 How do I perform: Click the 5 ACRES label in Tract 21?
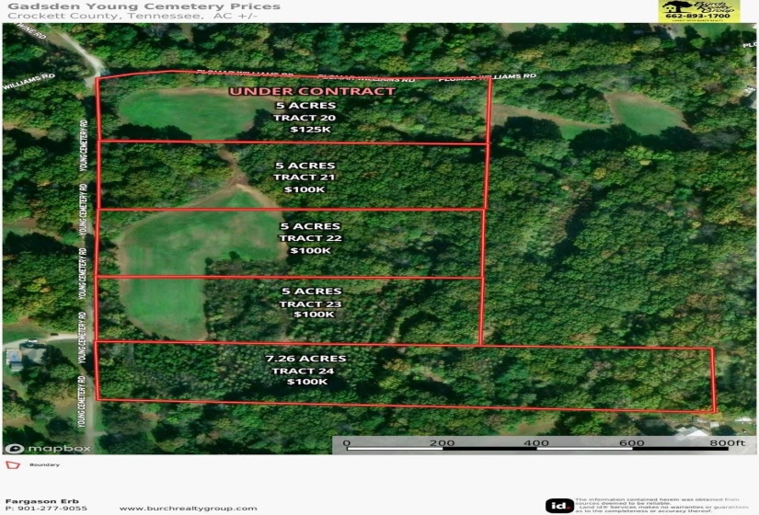[305, 166]
